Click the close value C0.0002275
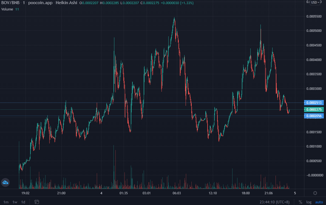The width and height of the screenshot is (326, 205). tap(150, 3)
